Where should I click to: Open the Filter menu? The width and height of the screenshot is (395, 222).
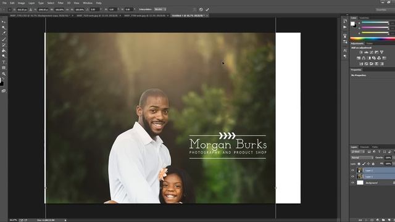coord(60,3)
